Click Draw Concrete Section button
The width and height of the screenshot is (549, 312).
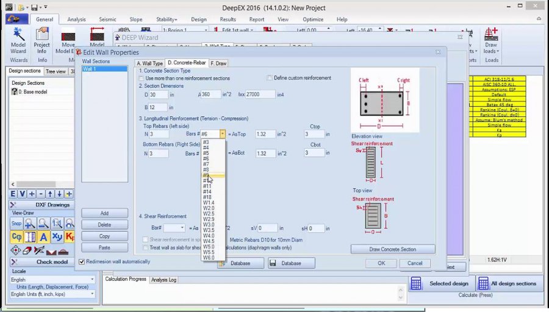[x=392, y=249]
